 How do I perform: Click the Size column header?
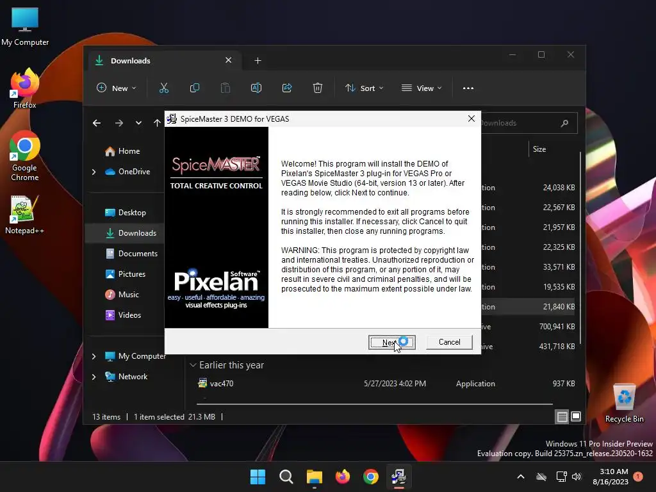[539, 149]
